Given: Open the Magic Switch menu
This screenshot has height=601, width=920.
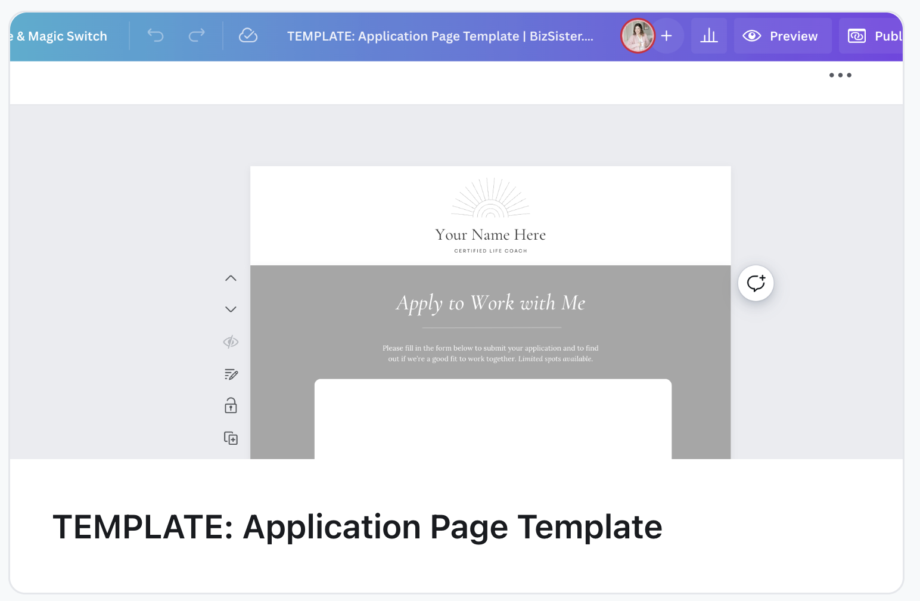Looking at the screenshot, I should pos(63,36).
